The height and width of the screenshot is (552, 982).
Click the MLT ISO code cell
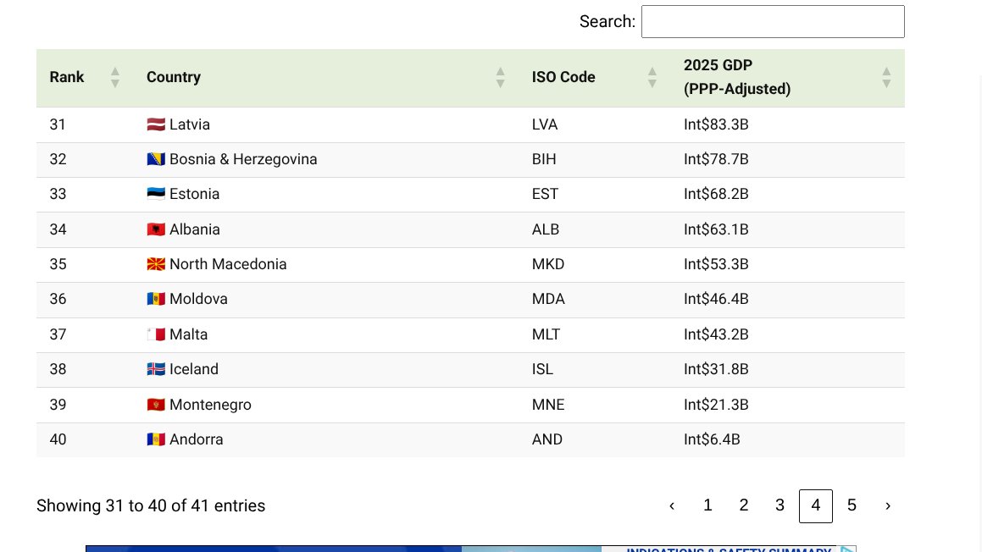pos(546,334)
